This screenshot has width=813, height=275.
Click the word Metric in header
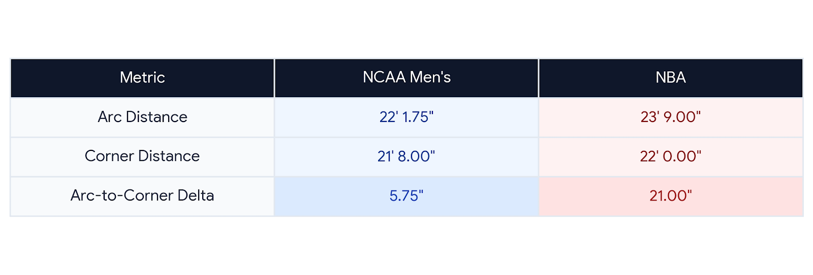(x=142, y=77)
